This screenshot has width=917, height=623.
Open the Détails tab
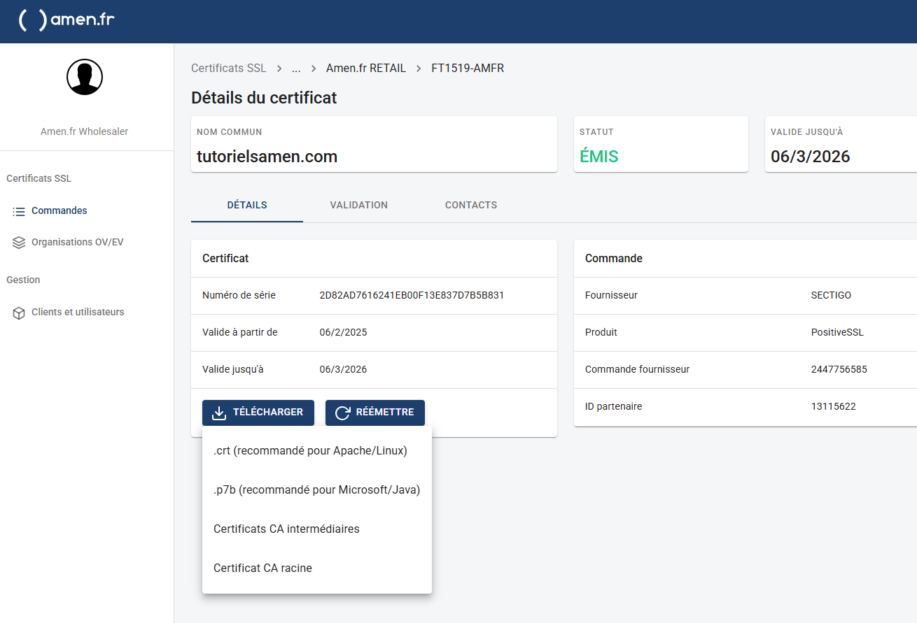tap(247, 206)
